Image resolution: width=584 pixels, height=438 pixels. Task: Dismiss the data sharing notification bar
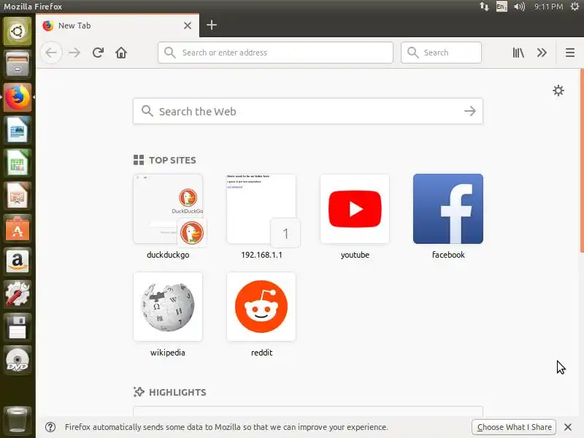568,427
